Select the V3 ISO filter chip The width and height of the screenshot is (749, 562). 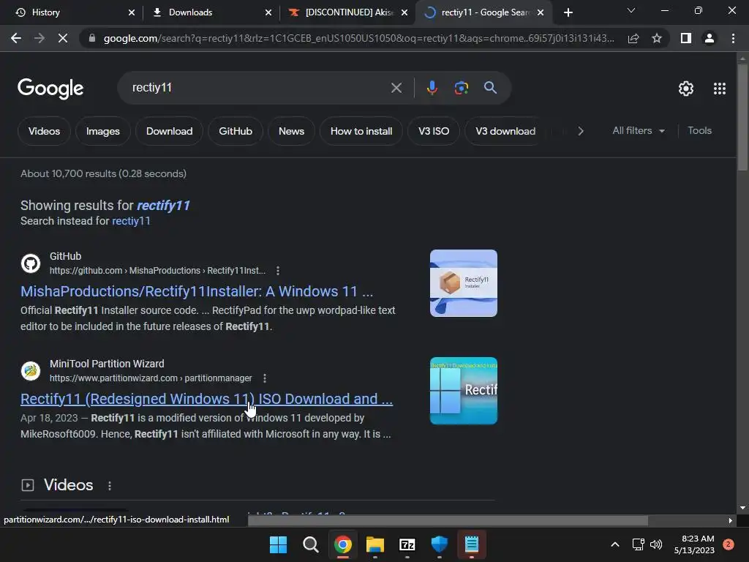[x=434, y=131]
